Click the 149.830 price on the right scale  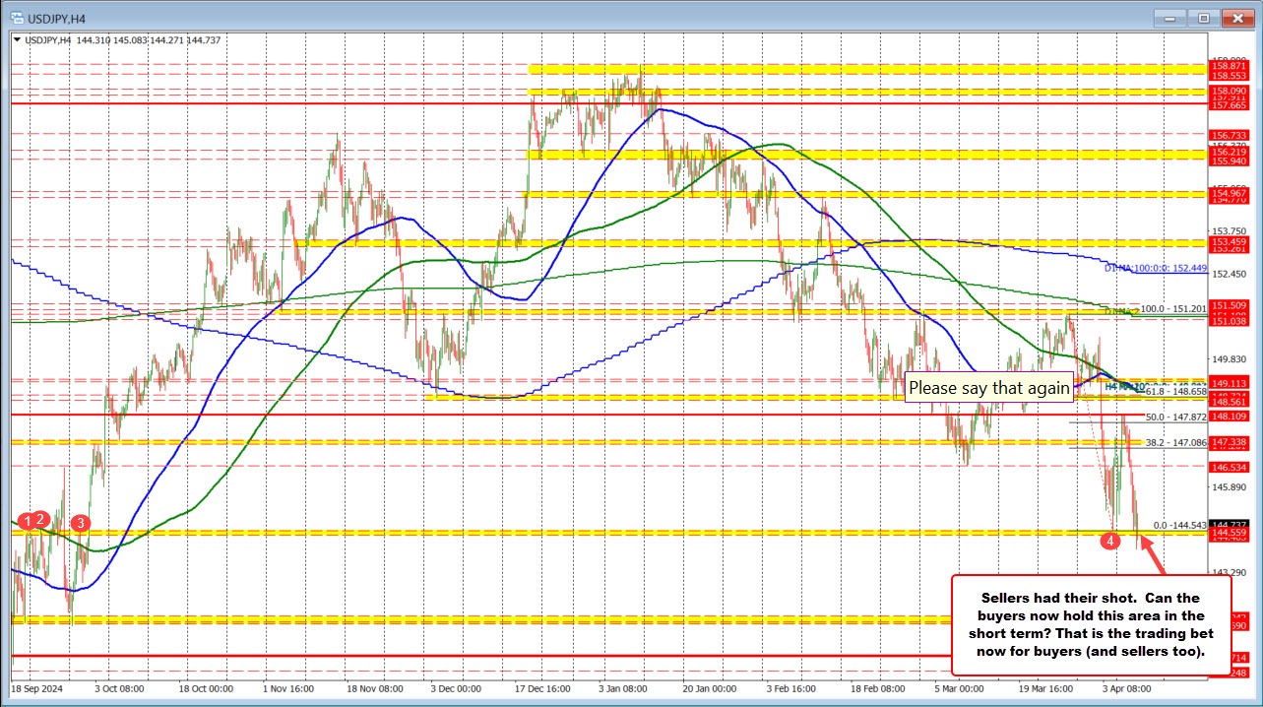[1230, 358]
